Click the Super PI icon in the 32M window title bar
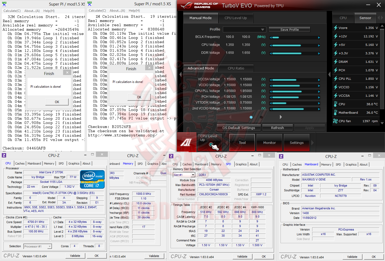 [x=4, y=4]
